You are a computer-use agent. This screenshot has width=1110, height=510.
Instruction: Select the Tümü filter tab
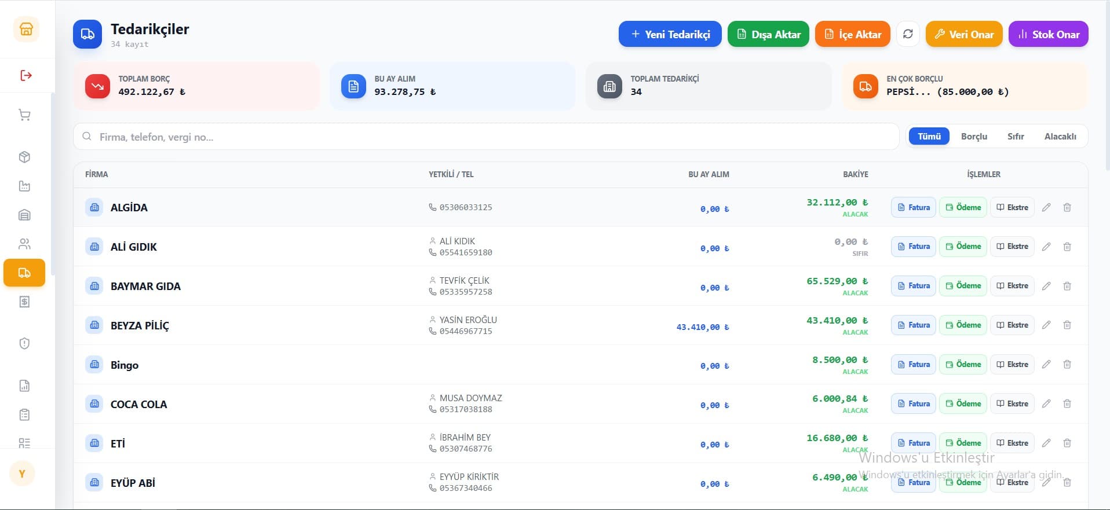tap(929, 136)
